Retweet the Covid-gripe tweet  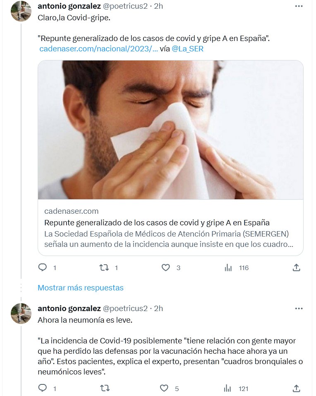105,268
